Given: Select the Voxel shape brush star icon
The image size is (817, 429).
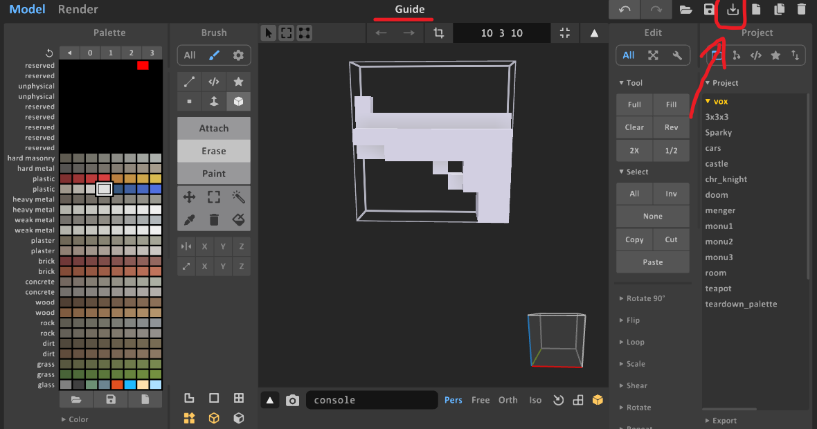Looking at the screenshot, I should (238, 82).
